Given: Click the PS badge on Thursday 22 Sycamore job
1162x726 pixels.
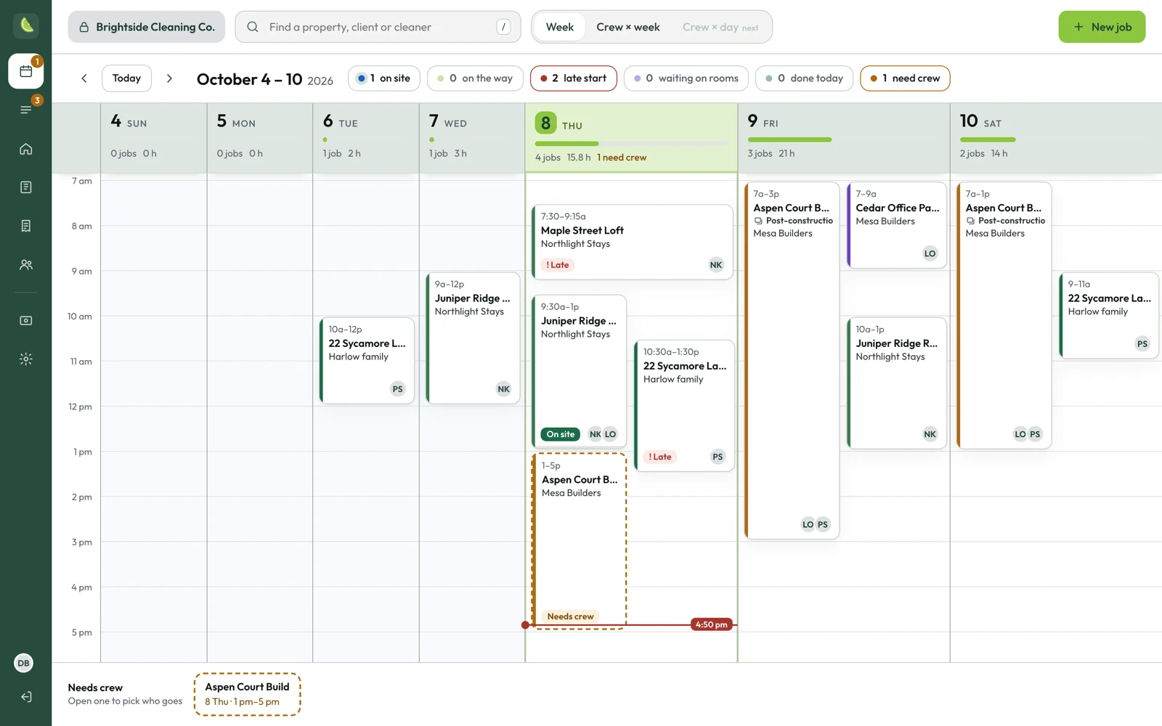Looking at the screenshot, I should tap(718, 457).
